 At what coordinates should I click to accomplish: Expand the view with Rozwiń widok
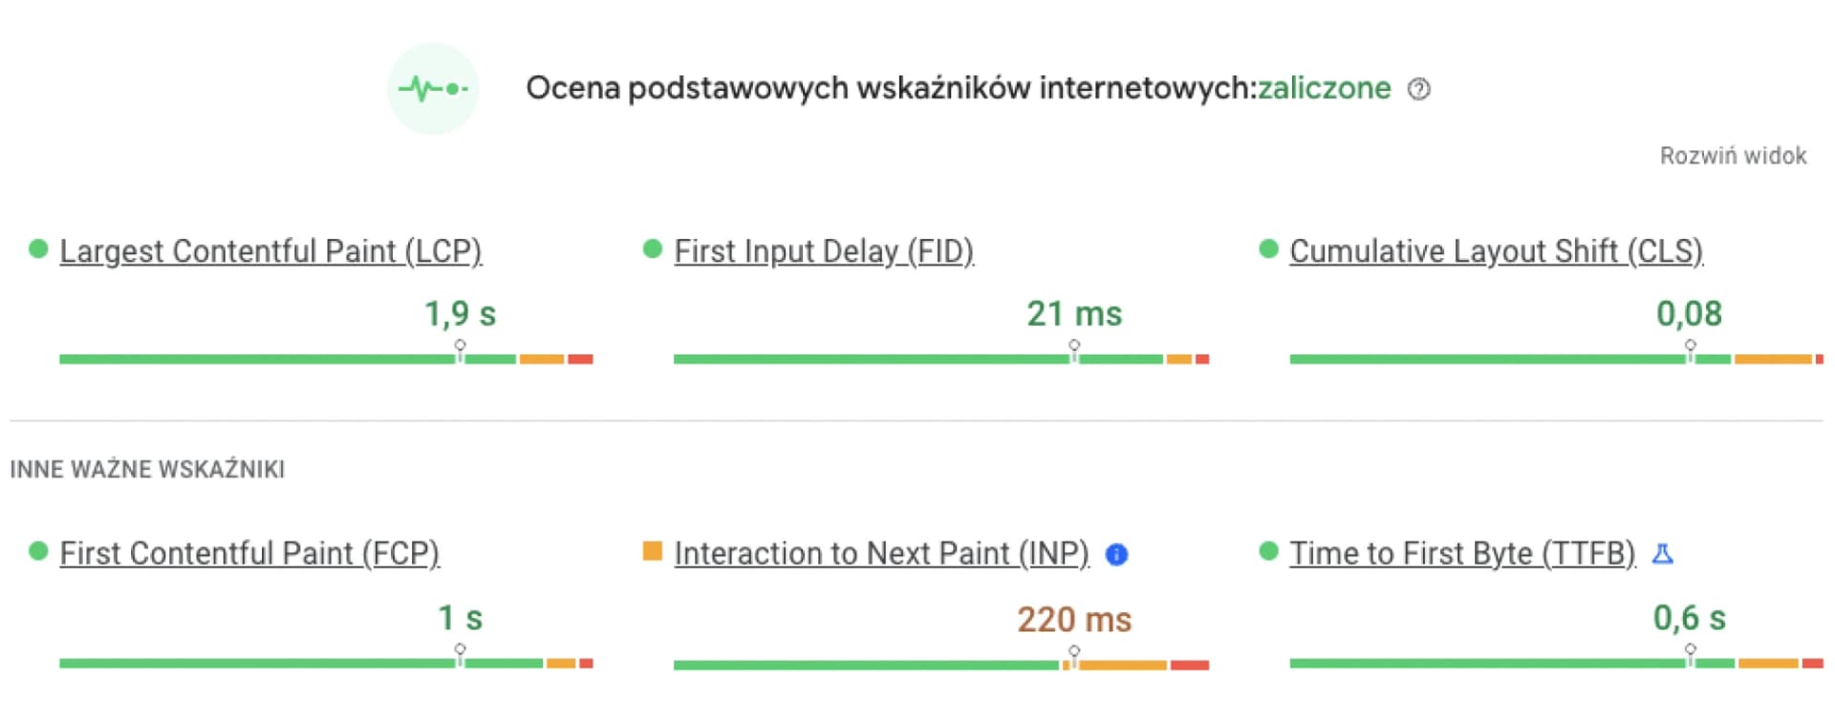click(1733, 156)
